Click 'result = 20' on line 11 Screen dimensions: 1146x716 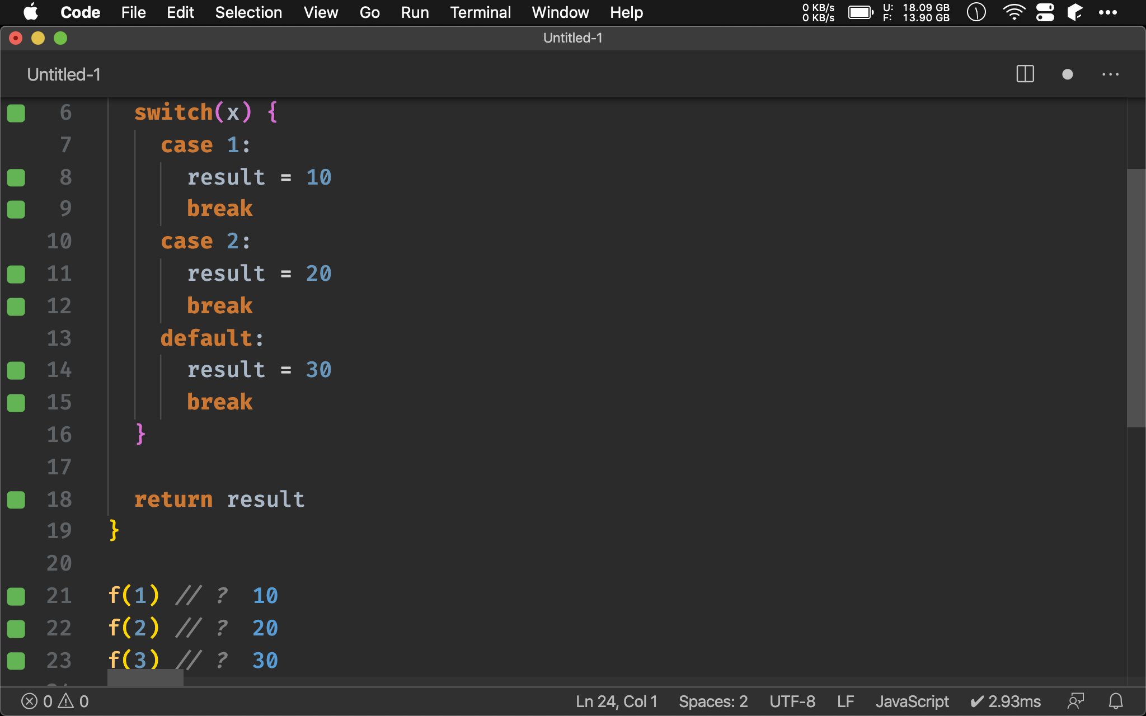(x=260, y=274)
